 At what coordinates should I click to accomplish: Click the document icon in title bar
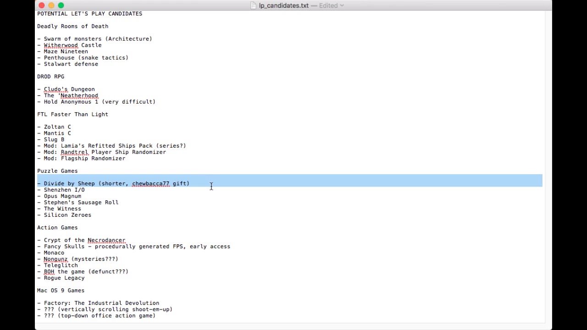tap(254, 5)
